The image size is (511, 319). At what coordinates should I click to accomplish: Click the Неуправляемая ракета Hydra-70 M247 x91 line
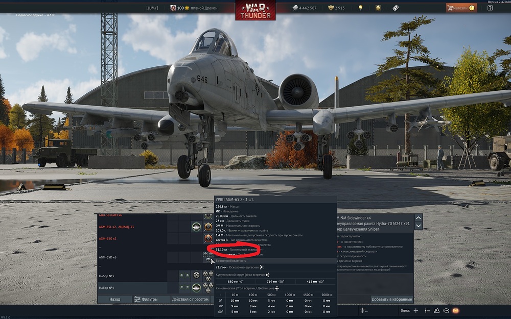coord(373,224)
